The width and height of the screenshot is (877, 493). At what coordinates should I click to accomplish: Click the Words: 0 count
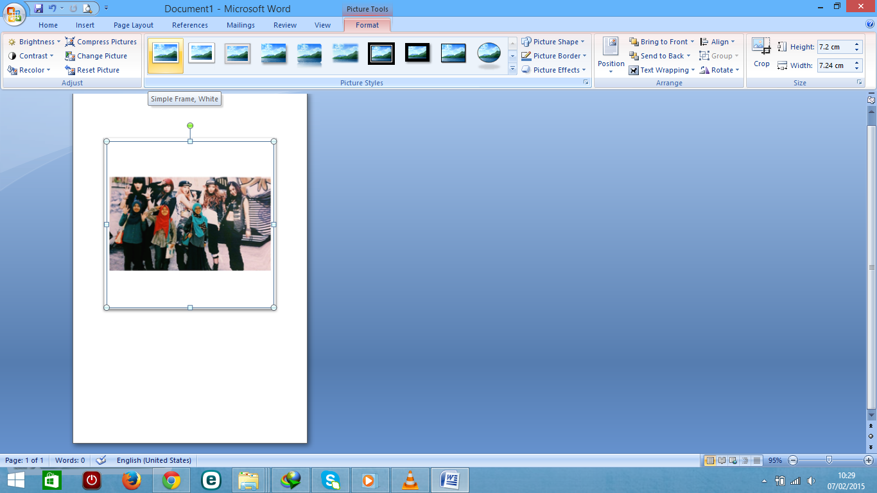point(70,460)
